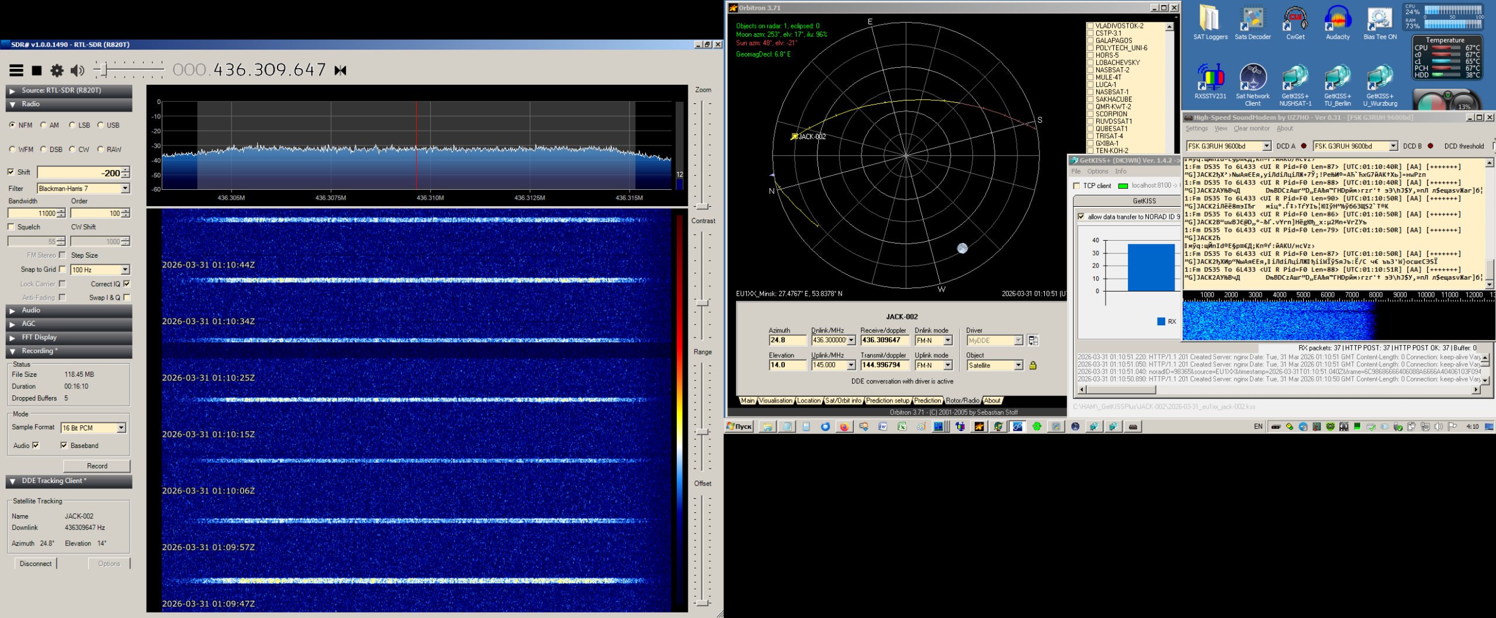
Task: Adjust the SDR# volume slider
Action: point(103,71)
